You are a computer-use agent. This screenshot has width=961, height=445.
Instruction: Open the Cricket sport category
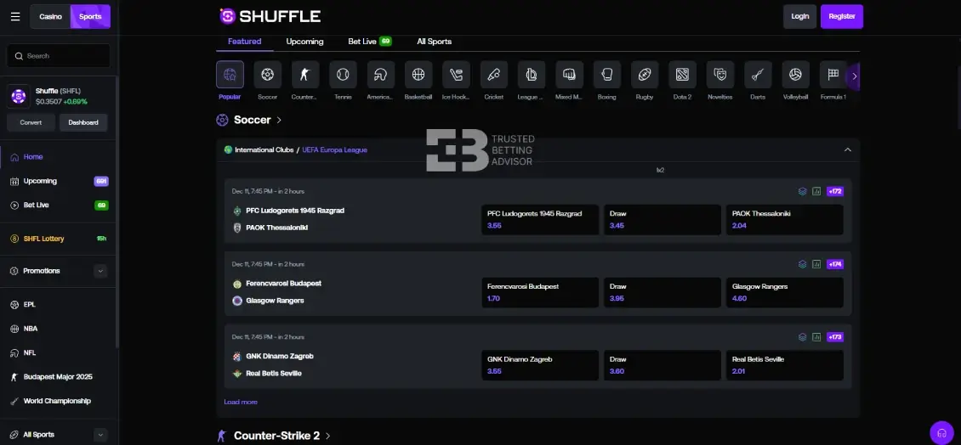click(x=493, y=76)
